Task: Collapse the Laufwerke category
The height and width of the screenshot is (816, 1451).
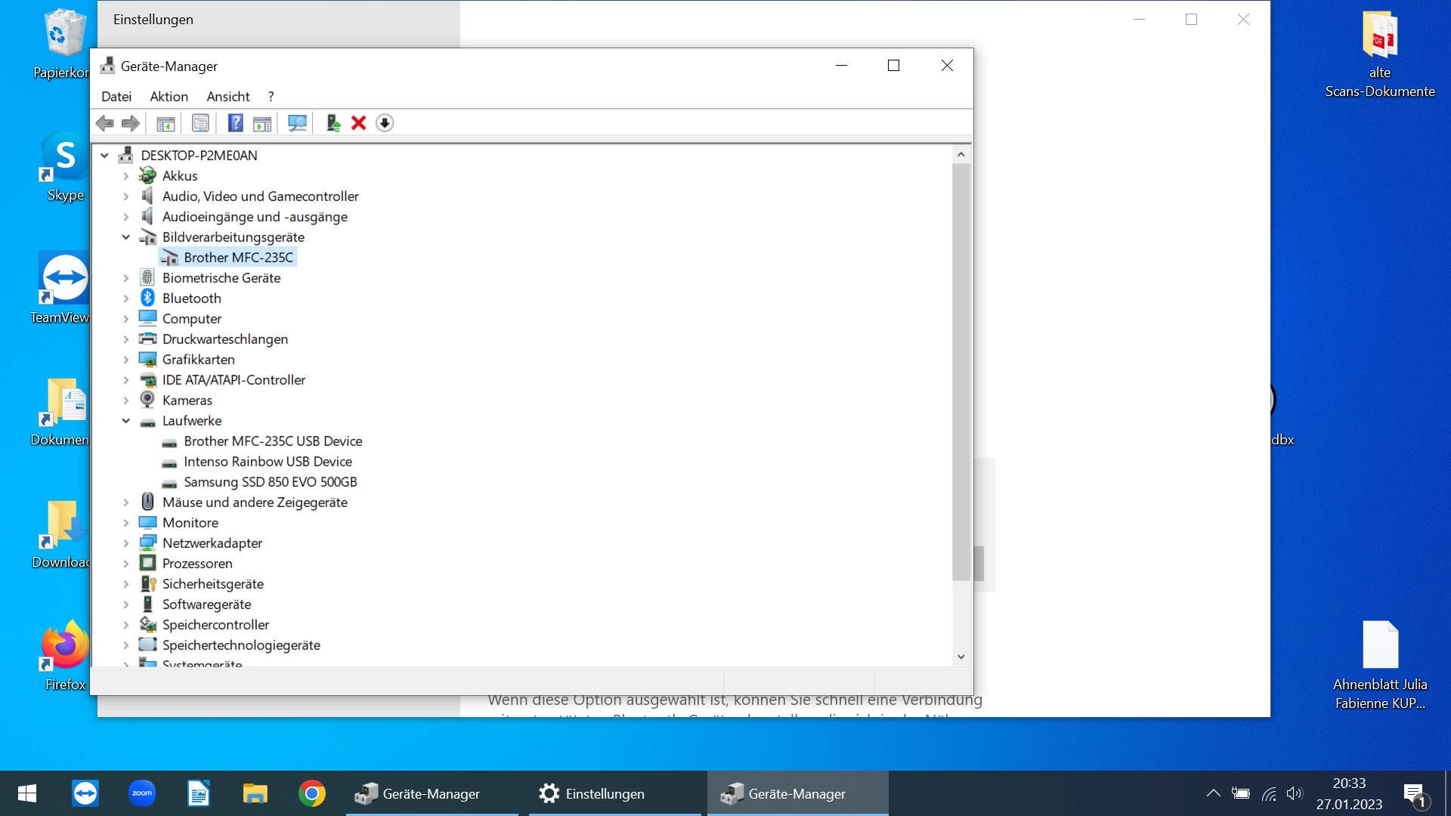Action: point(126,421)
